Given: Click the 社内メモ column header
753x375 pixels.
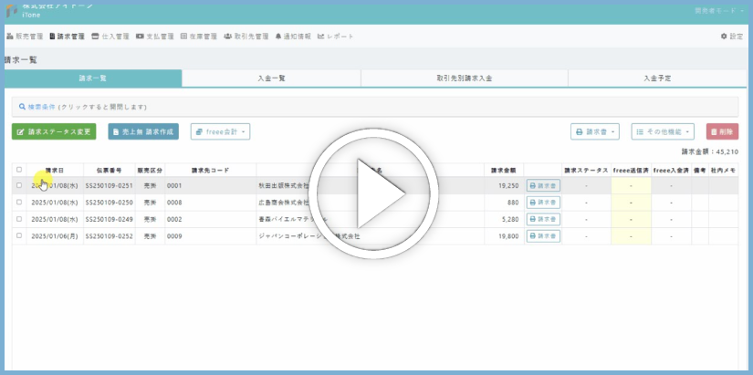Looking at the screenshot, I should (x=723, y=170).
